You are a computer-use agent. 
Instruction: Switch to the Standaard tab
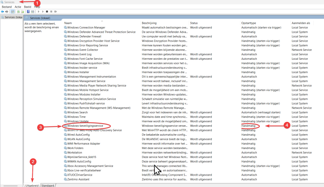pyautogui.click(x=47, y=185)
